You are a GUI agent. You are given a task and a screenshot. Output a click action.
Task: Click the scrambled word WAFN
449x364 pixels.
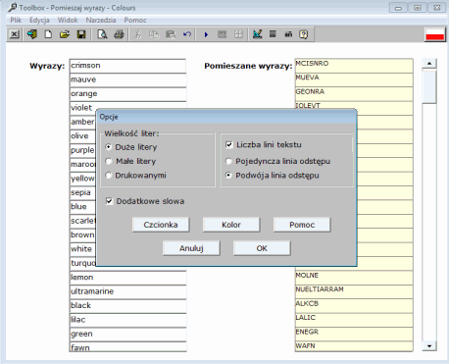tap(305, 345)
